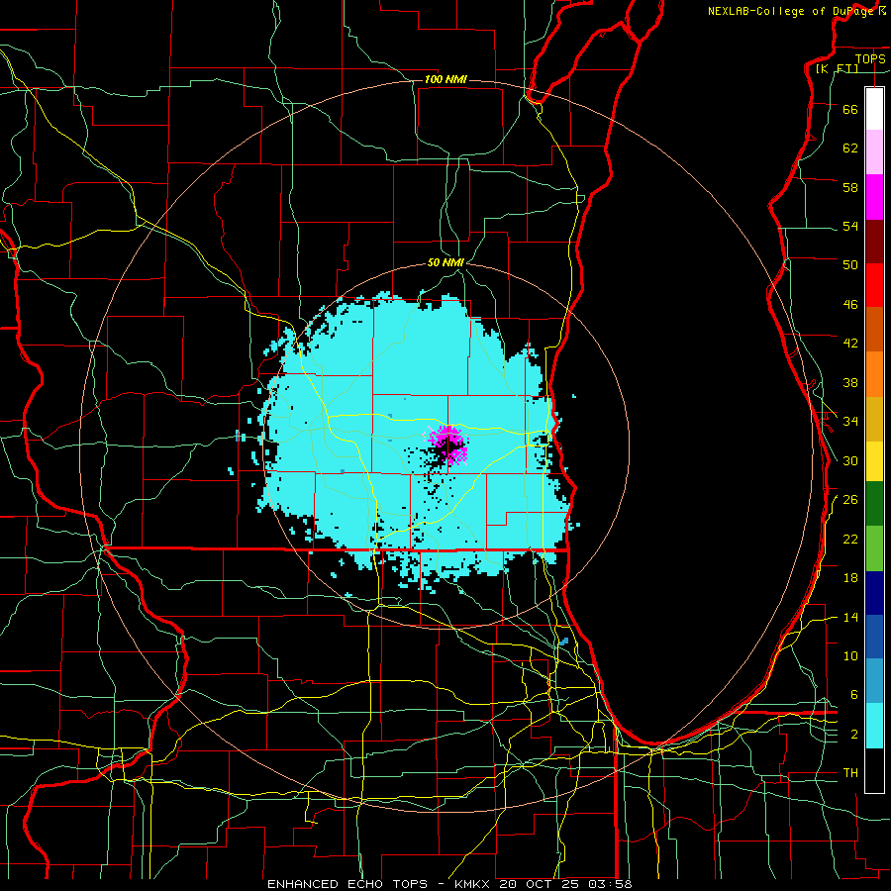Click the legend value '6'
Image resolution: width=891 pixels, height=891 pixels.
tap(853, 695)
